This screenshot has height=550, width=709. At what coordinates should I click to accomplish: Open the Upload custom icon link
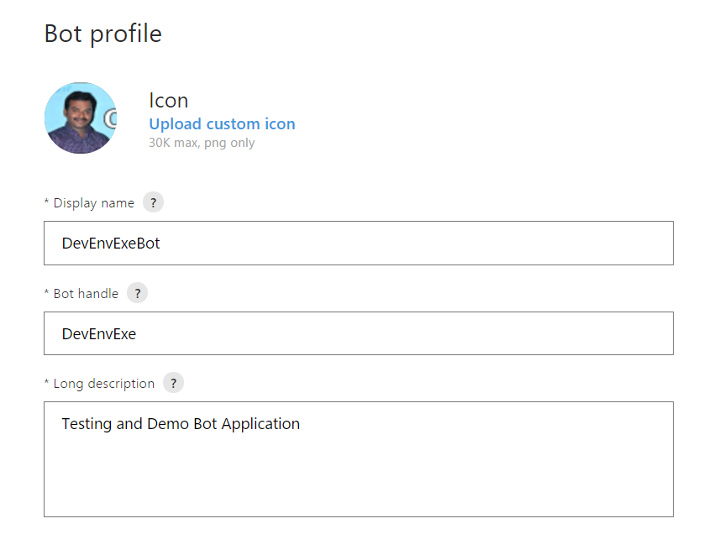(x=222, y=124)
